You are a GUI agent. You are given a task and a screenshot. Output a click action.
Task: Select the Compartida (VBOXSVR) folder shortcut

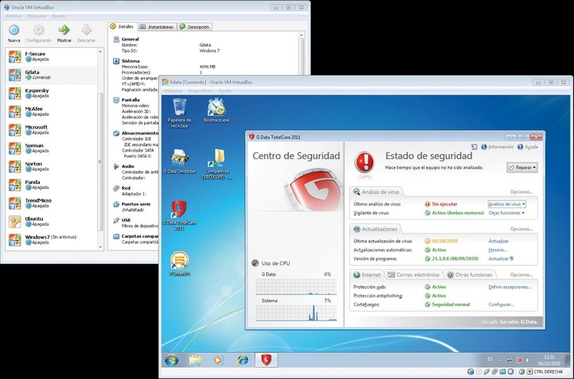(x=216, y=164)
